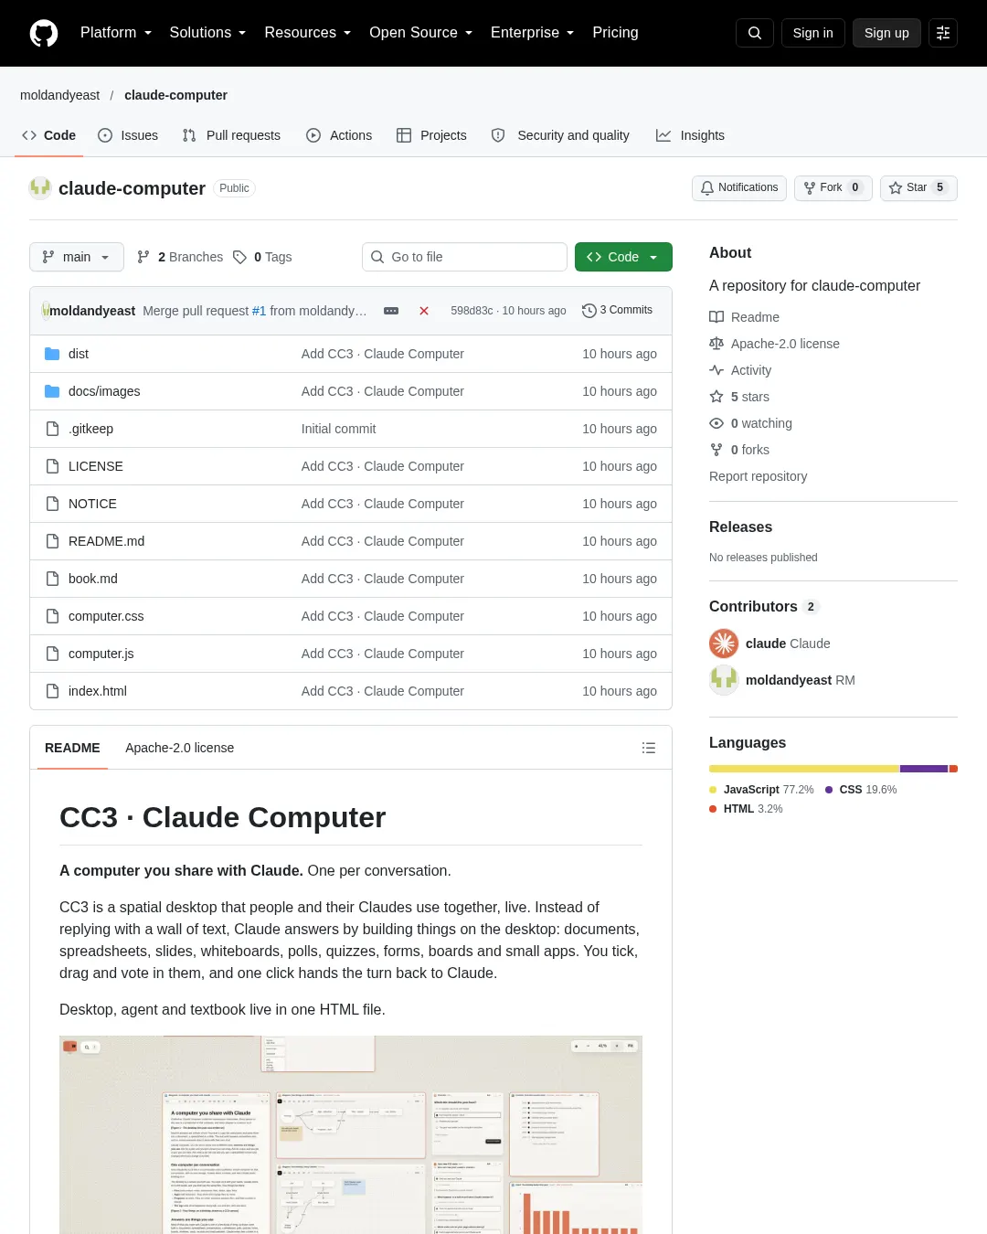The width and height of the screenshot is (987, 1234).
Task: Open the computer.js file
Action: 101,654
